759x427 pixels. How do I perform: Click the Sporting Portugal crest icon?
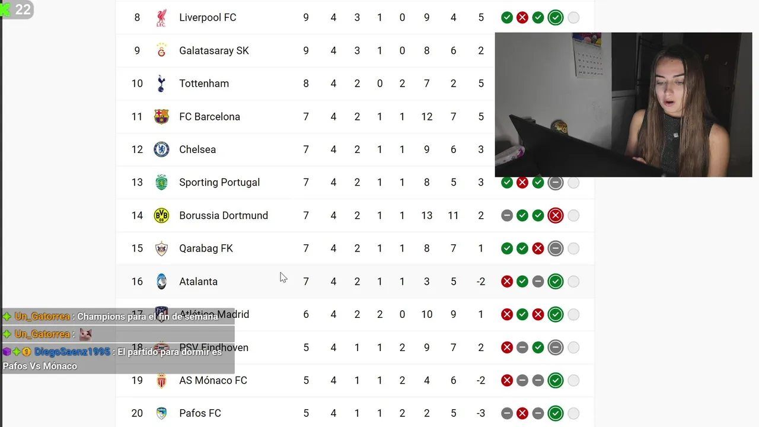[161, 183]
